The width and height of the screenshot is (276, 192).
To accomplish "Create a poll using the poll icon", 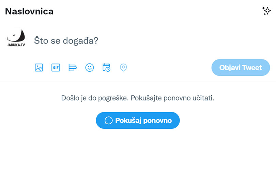I will point(73,68).
